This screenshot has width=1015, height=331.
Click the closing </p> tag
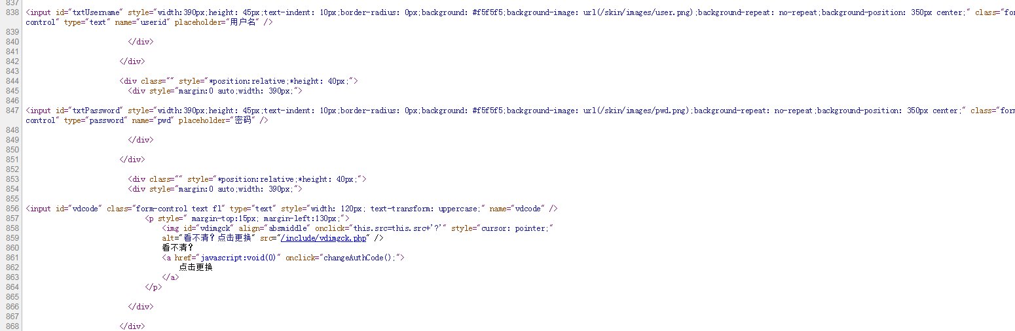pos(153,287)
